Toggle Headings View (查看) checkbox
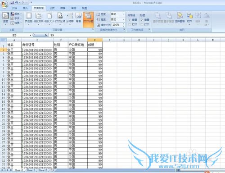Image resolution: width=225 pixels, height=173 pixels. tap(142, 20)
